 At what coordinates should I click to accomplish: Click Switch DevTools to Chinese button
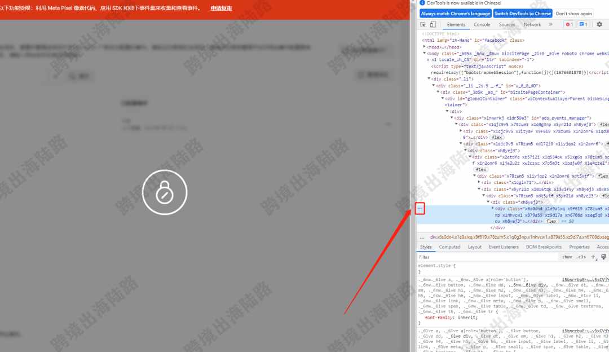(523, 14)
